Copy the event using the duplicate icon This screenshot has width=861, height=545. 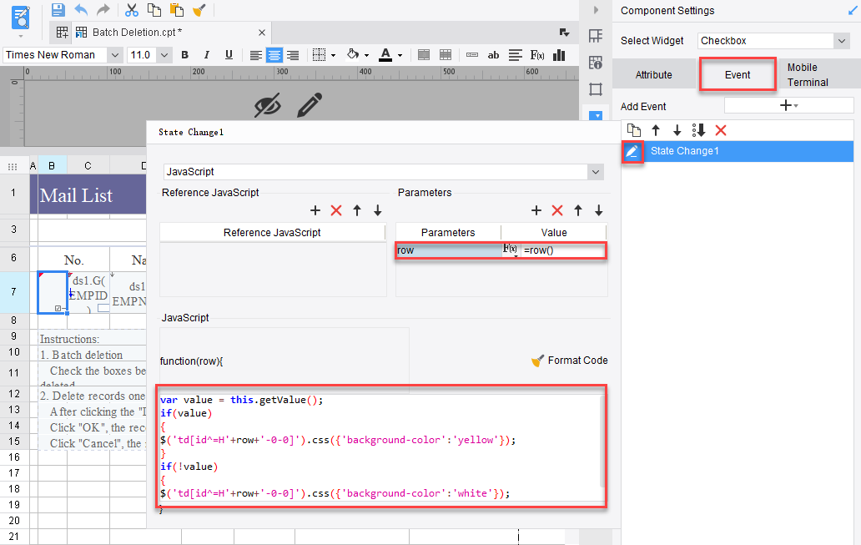632,130
